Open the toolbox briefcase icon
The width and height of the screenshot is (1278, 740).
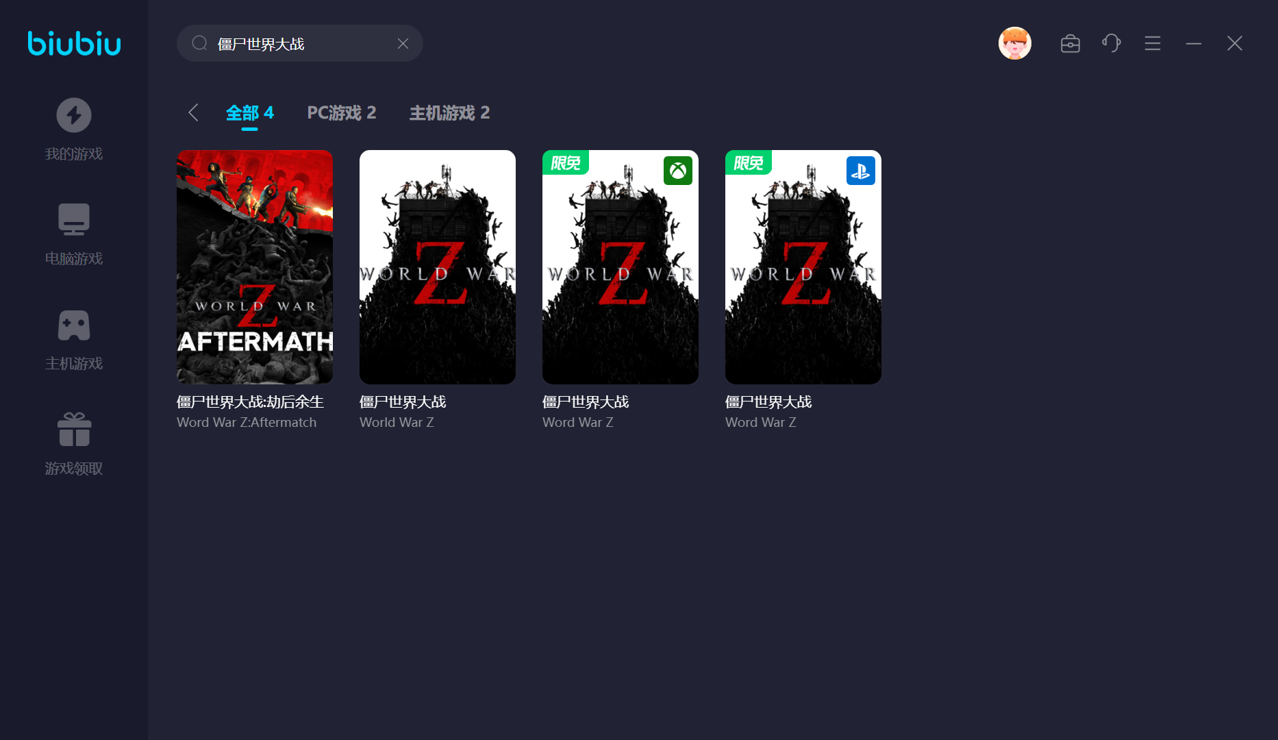point(1070,43)
